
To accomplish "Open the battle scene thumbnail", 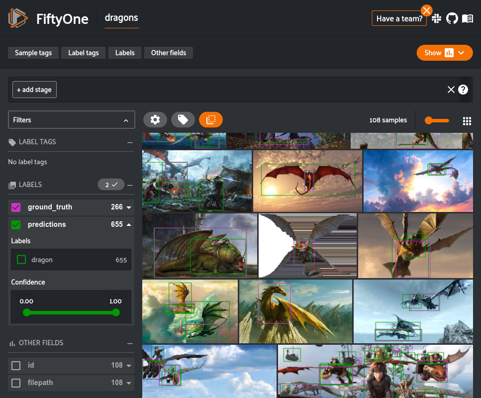I will click(197, 181).
